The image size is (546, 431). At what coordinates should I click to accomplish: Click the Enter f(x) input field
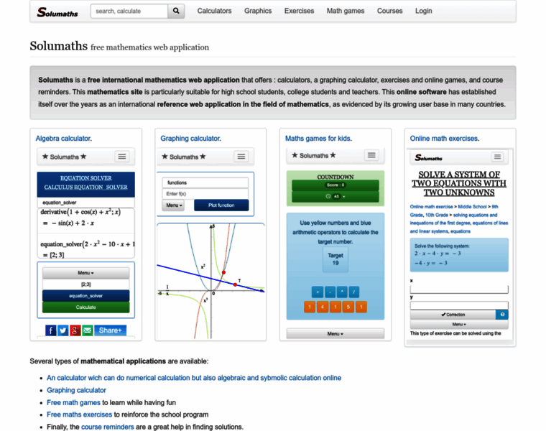pyautogui.click(x=205, y=193)
